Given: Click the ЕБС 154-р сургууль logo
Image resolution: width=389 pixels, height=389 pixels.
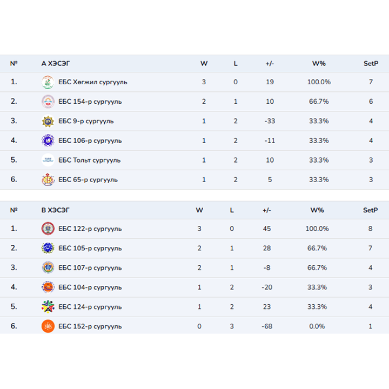Looking at the screenshot, I should point(48,102).
